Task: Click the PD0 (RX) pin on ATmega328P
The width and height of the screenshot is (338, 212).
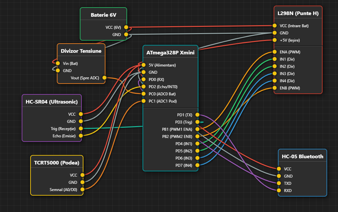Action: [x=143, y=79]
